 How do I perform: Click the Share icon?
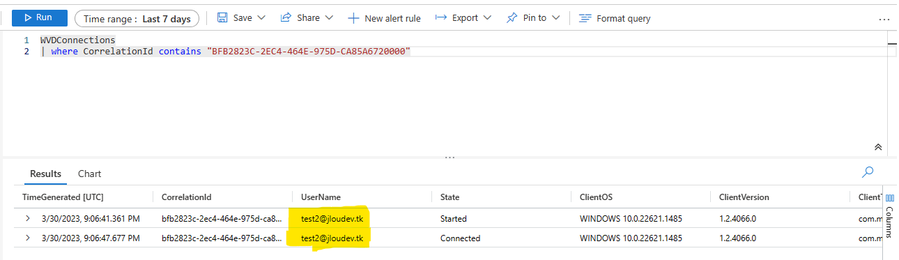coord(286,18)
